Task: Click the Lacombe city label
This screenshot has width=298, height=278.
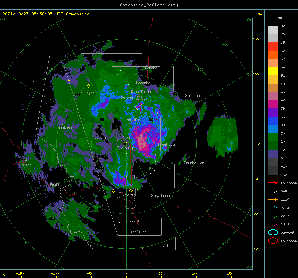Action: coord(143,83)
